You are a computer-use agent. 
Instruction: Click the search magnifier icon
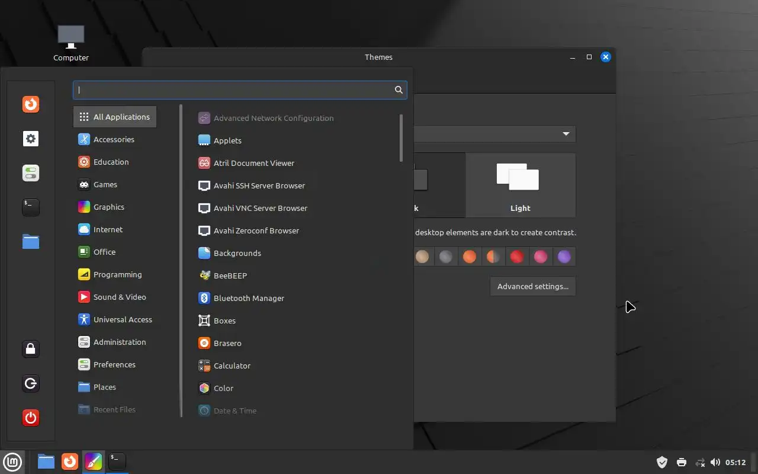tap(399, 90)
